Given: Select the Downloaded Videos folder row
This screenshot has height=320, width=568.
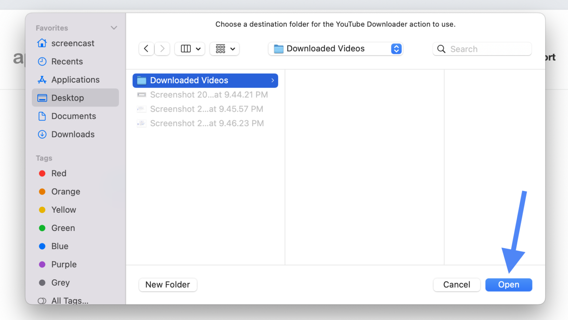Looking at the screenshot, I should (205, 80).
